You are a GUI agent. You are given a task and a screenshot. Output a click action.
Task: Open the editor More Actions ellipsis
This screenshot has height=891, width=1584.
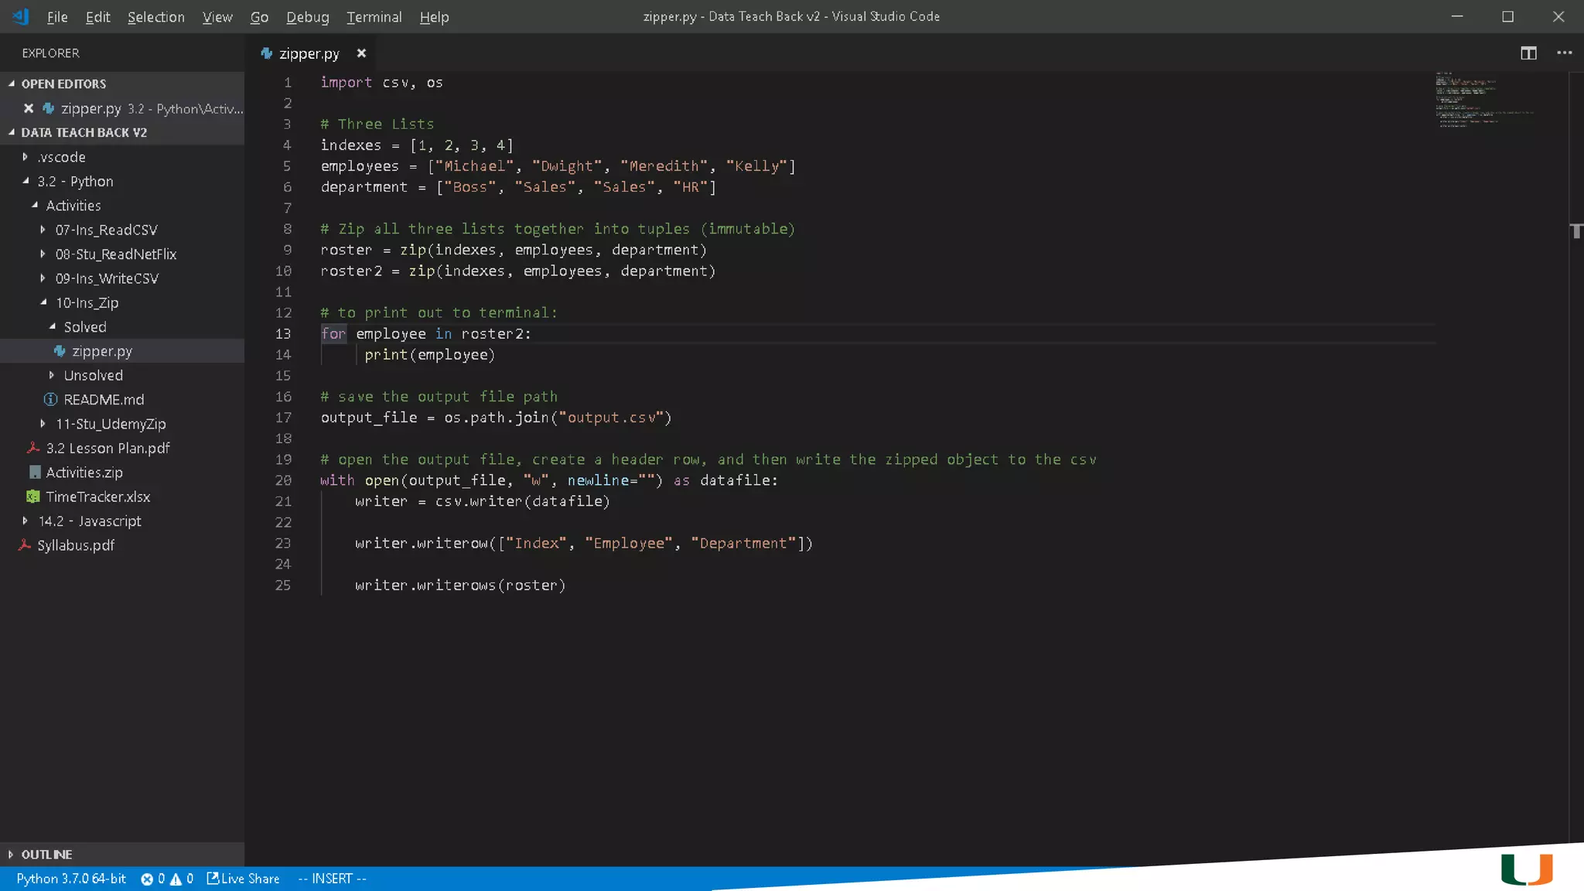tap(1564, 53)
